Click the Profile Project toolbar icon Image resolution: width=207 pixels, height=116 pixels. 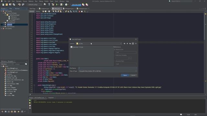pyautogui.click(x=66, y=5)
